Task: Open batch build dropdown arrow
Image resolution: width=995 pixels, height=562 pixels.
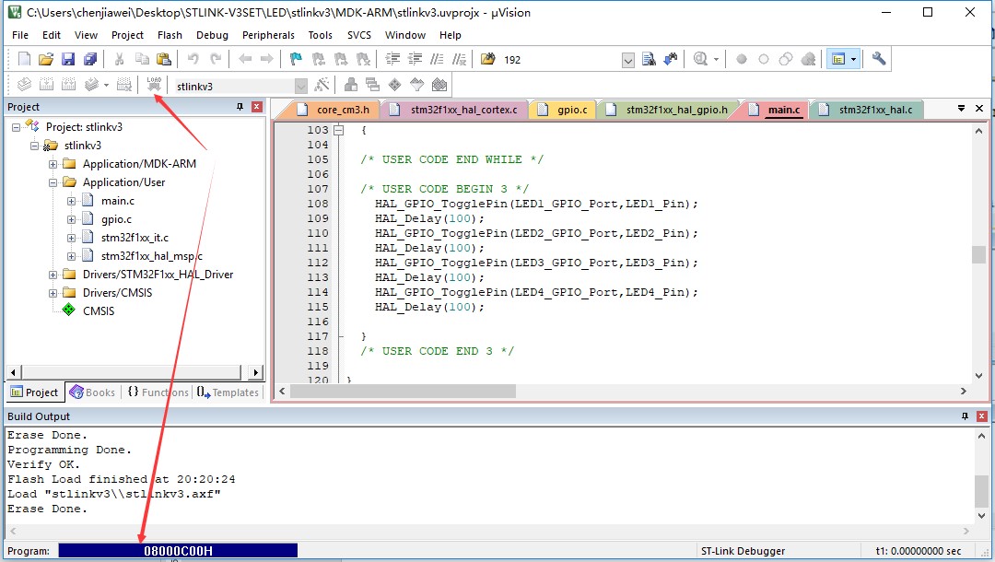Action: [106, 85]
